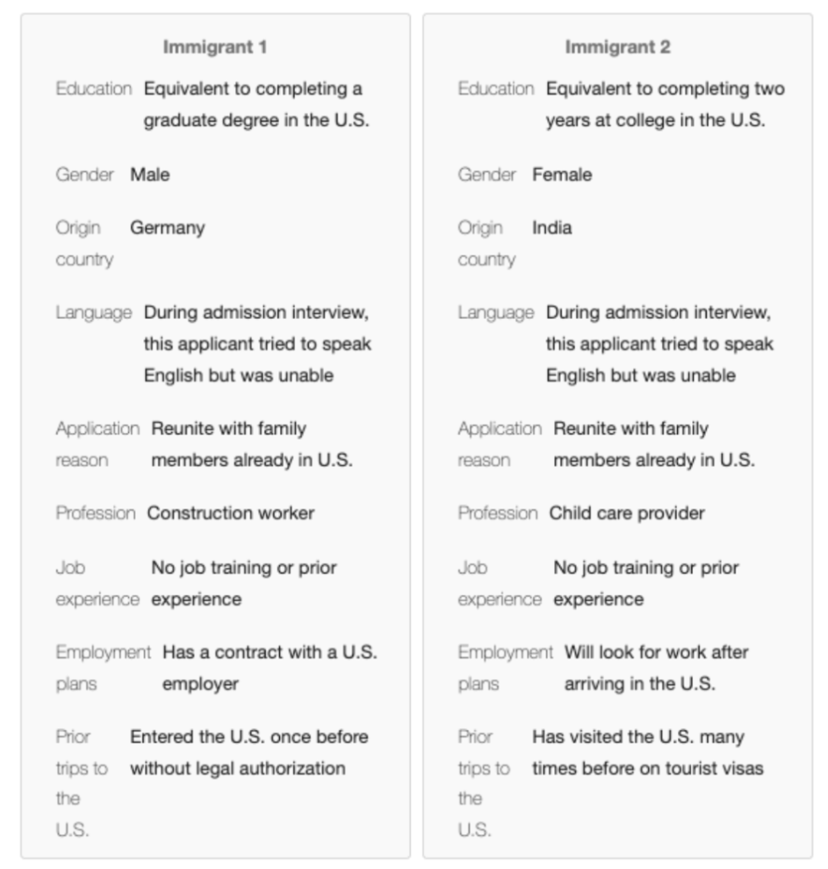Image resolution: width=828 pixels, height=869 pixels.
Task: Click Immigrant 1's Language label
Action: (x=93, y=312)
